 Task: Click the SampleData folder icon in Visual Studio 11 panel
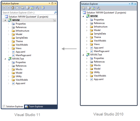pyautogui.click(x=13, y=38)
